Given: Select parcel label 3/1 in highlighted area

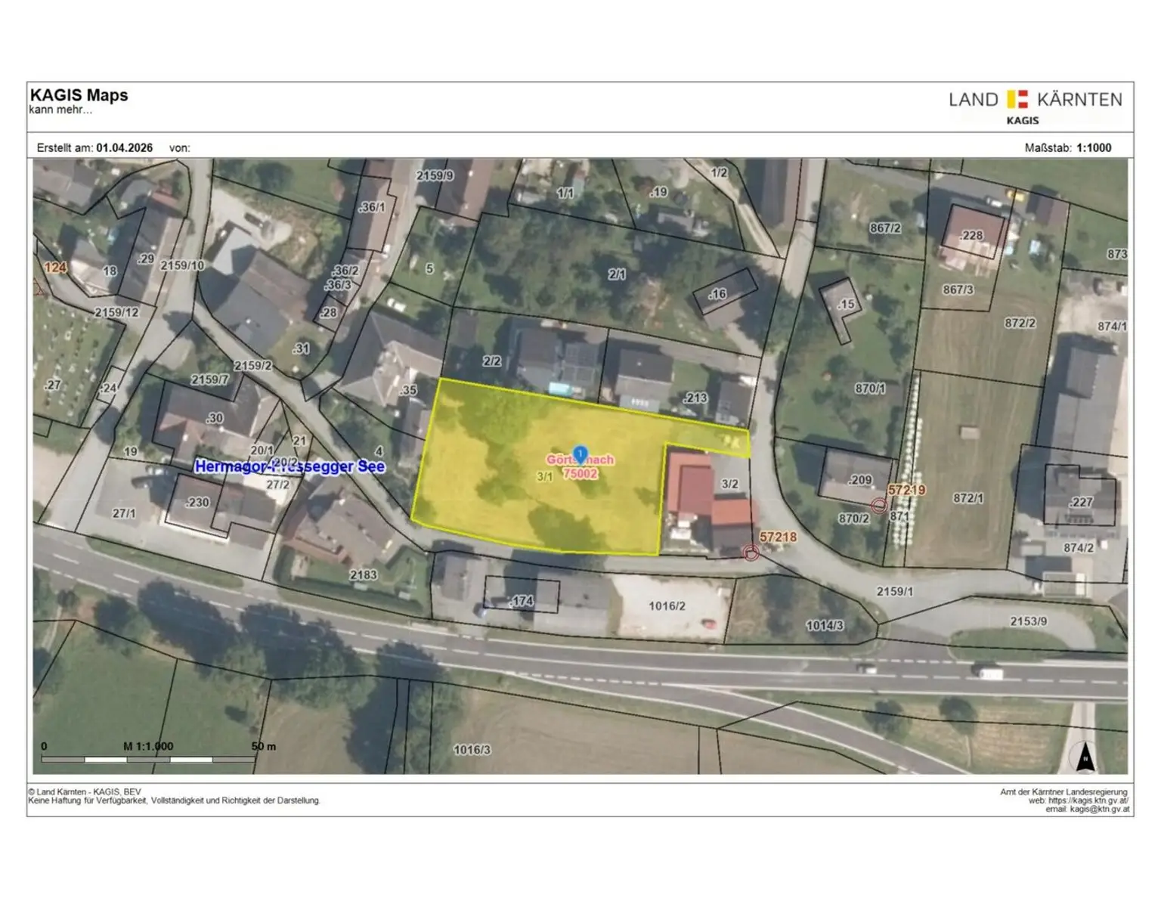Looking at the screenshot, I should [x=545, y=477].
